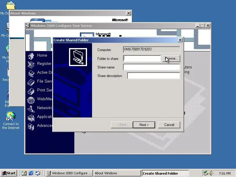Click the Computer name field
The image size is (236, 177).
152,50
